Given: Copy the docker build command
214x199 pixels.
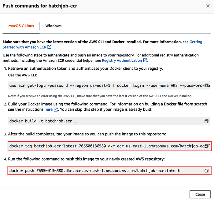Looking at the screenshot, I should [206, 121].
